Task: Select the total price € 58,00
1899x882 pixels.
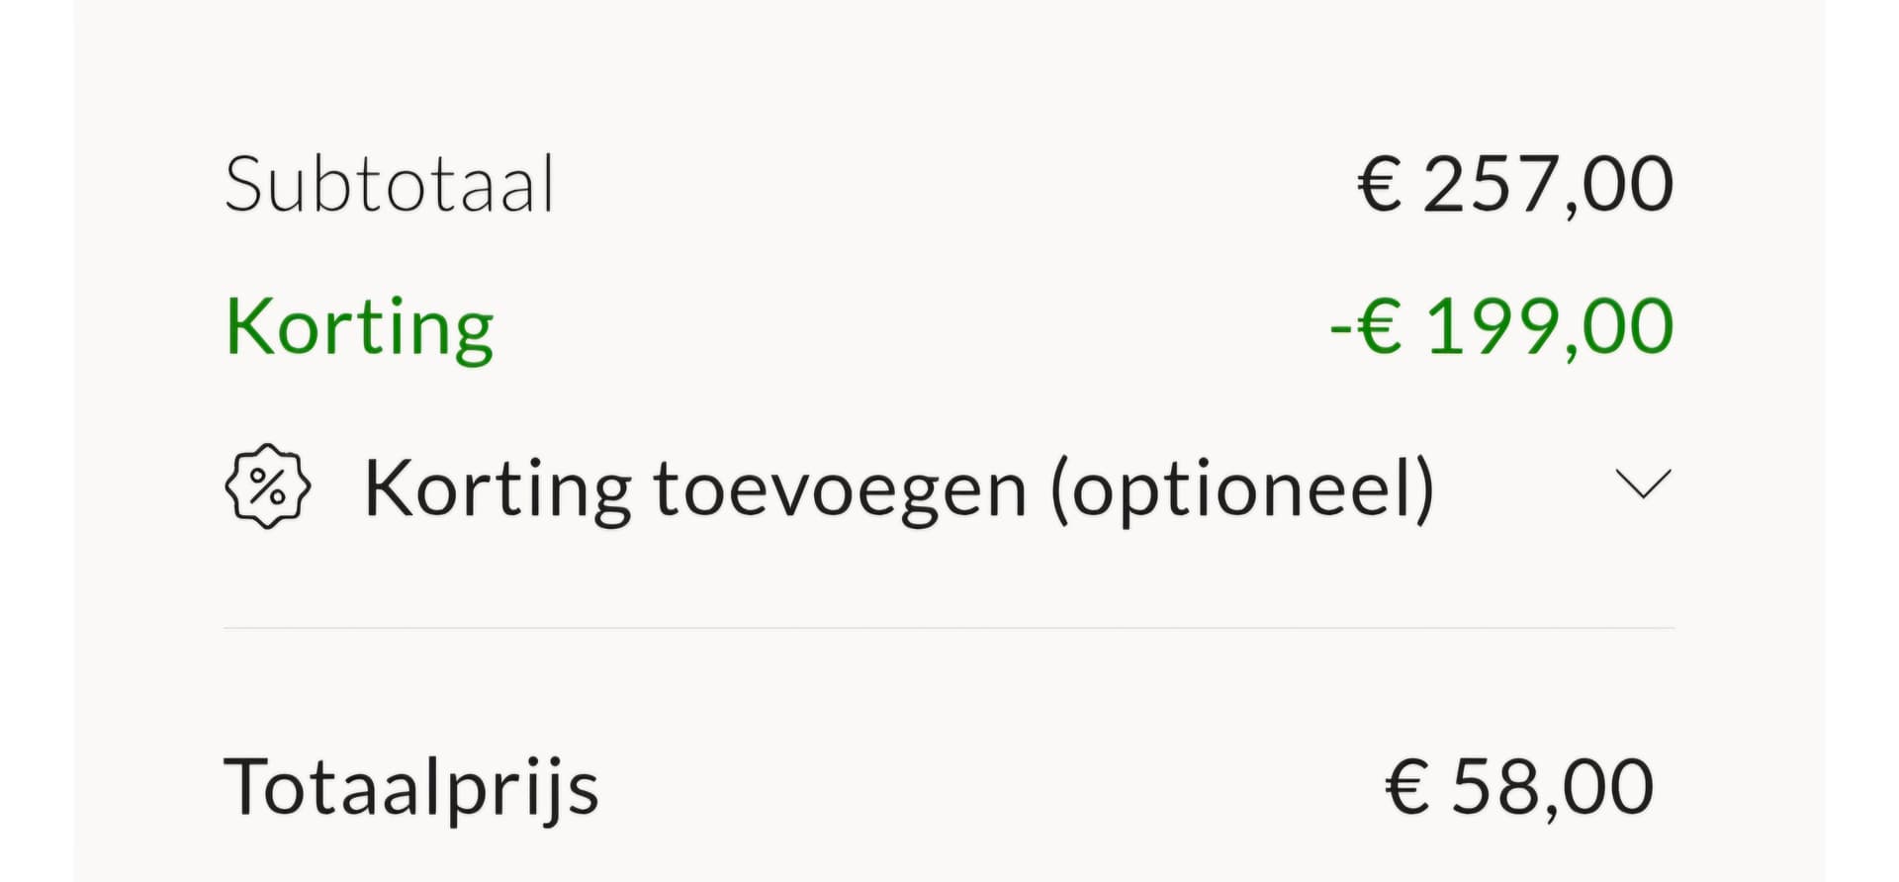Action: pos(1519,787)
